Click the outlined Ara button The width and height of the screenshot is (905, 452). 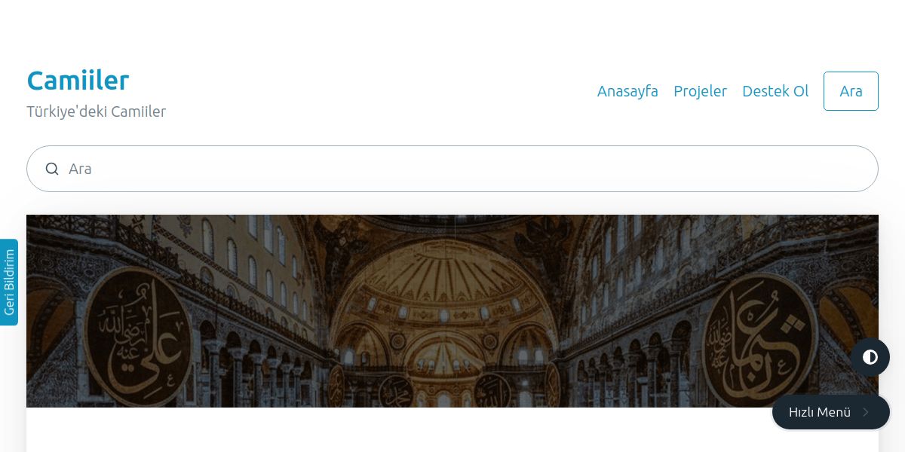tap(851, 91)
